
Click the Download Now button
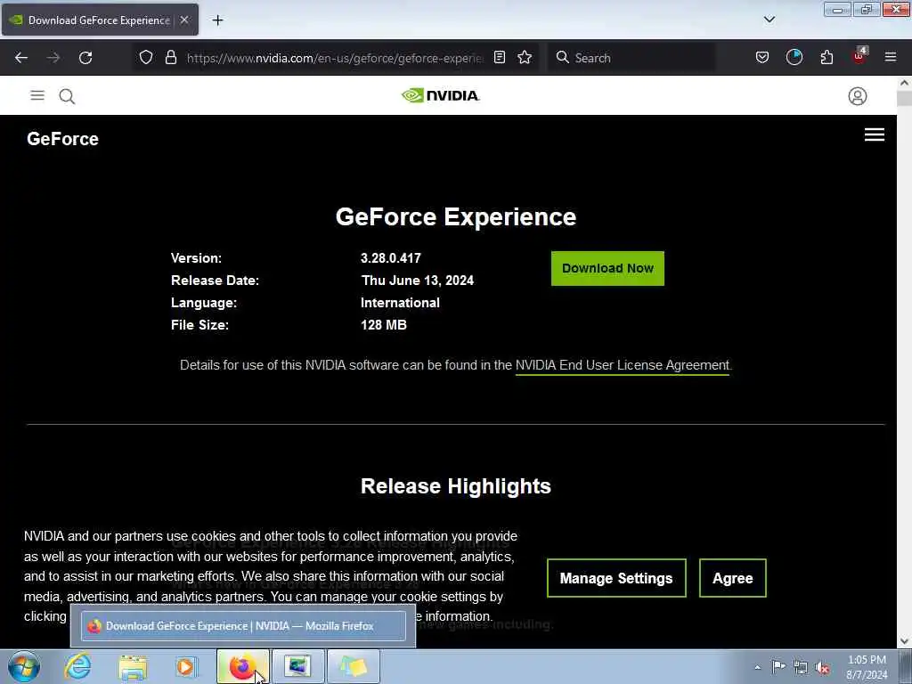point(607,268)
